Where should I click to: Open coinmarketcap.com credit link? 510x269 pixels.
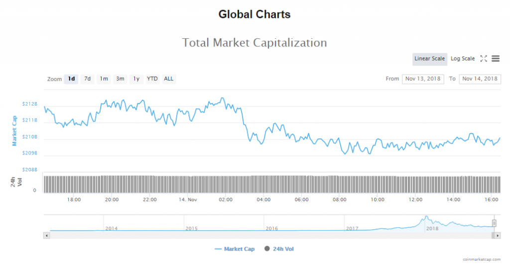pyautogui.click(x=482, y=260)
